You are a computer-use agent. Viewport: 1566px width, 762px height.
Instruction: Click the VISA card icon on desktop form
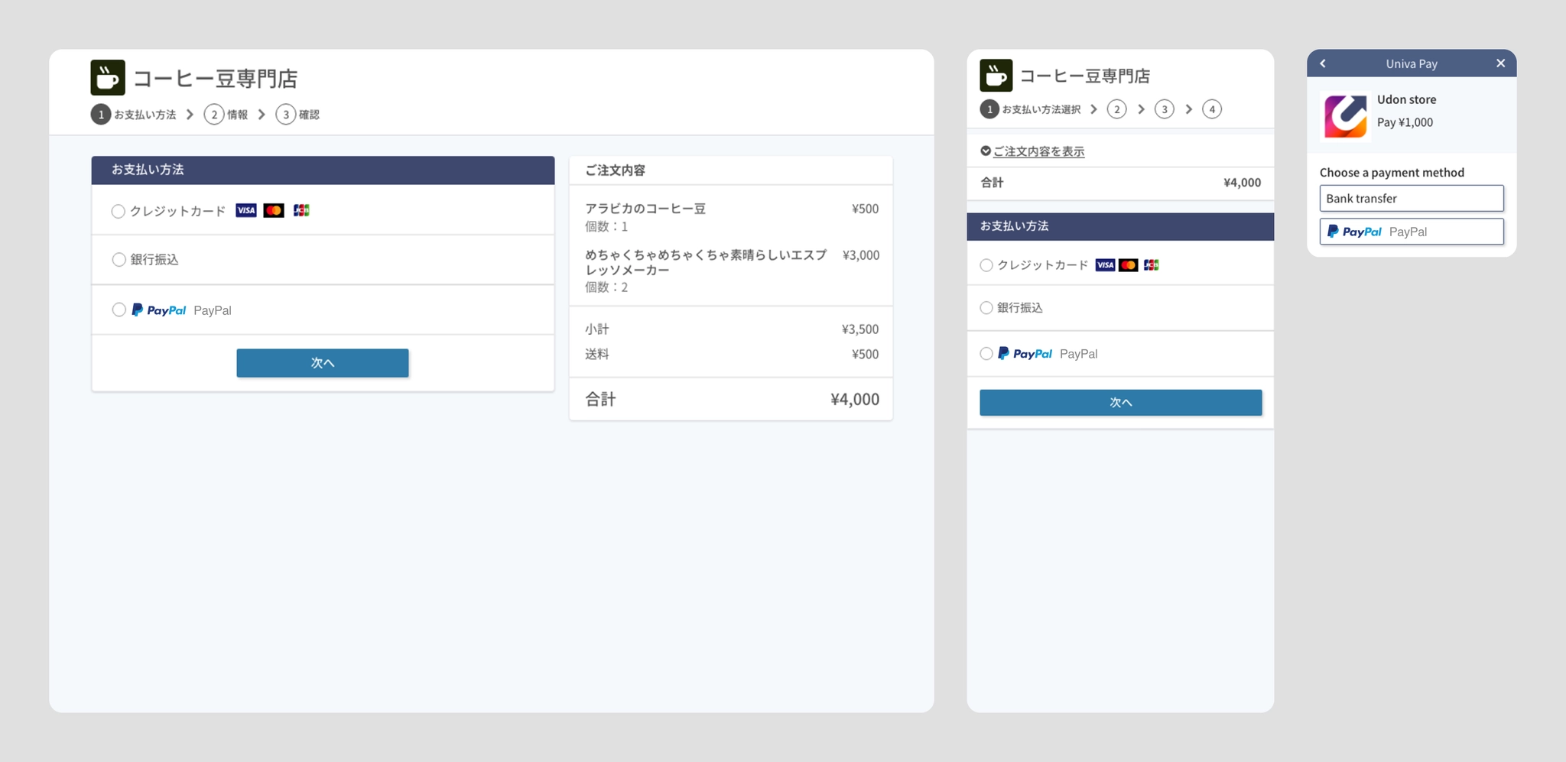[x=245, y=210]
